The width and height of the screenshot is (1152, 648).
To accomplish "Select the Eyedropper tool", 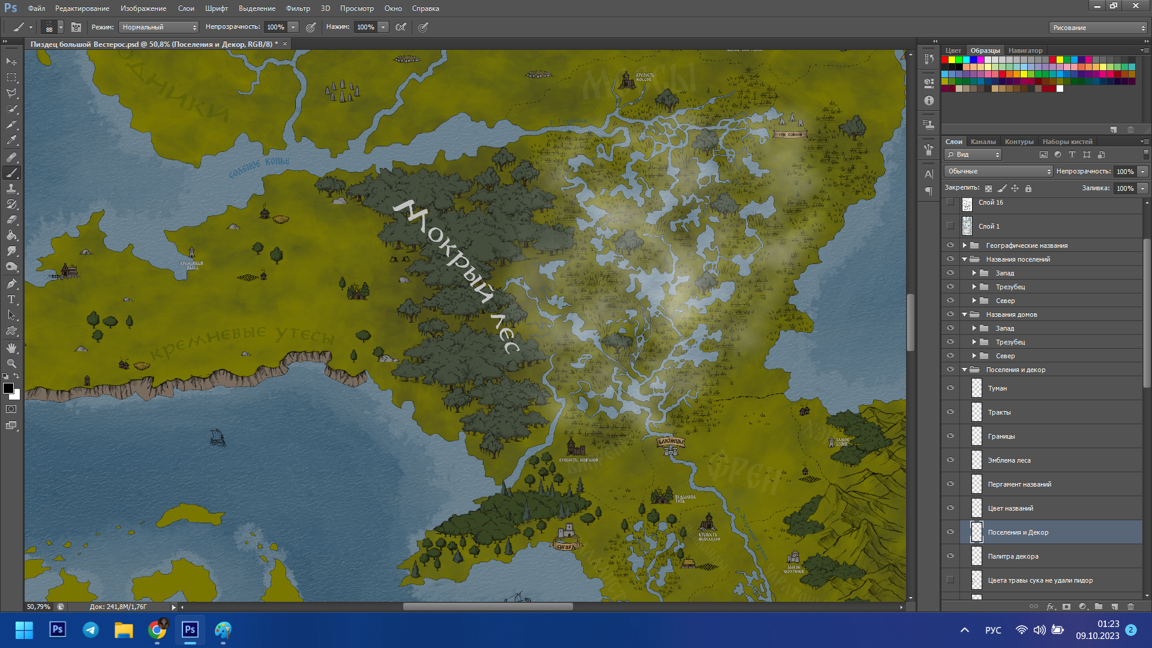I will pos(11,140).
